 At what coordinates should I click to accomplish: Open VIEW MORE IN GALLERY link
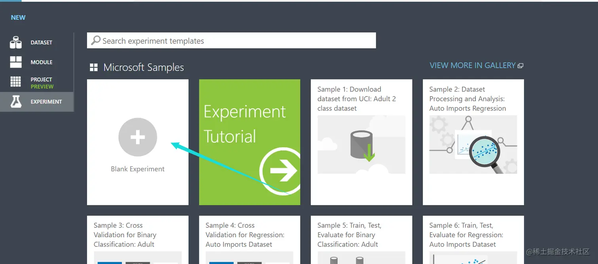[473, 65]
